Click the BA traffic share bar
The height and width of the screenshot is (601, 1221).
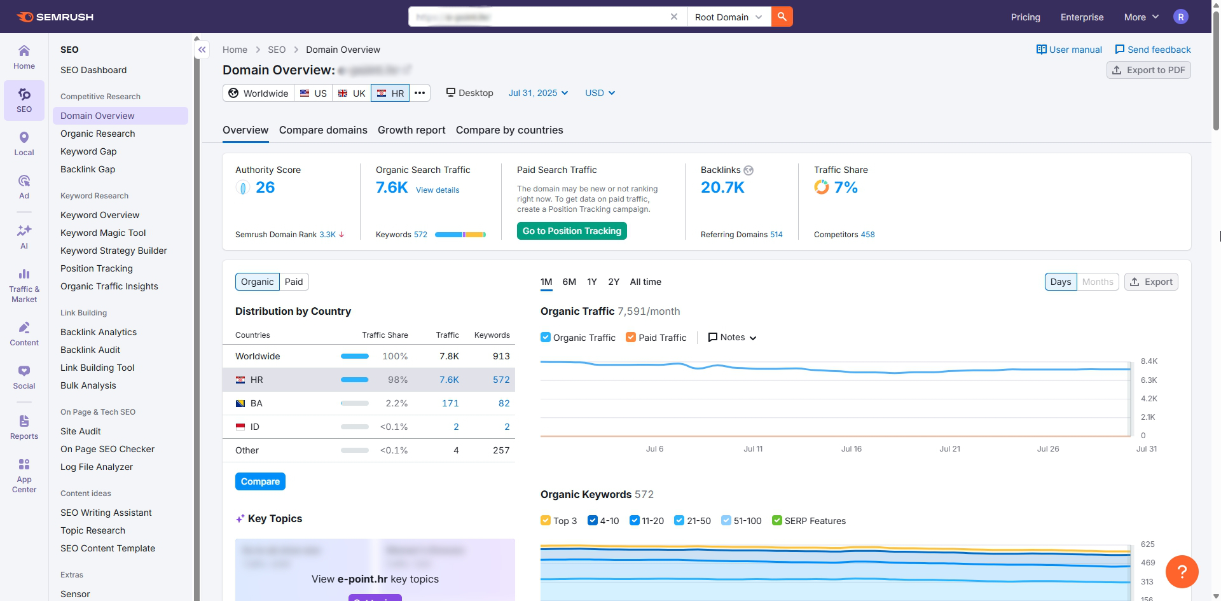pyautogui.click(x=355, y=403)
